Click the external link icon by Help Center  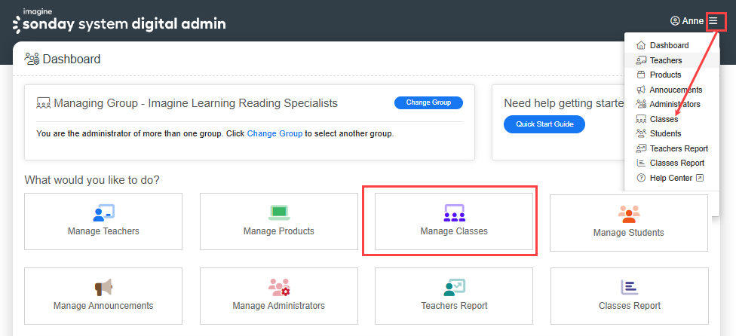click(x=700, y=178)
